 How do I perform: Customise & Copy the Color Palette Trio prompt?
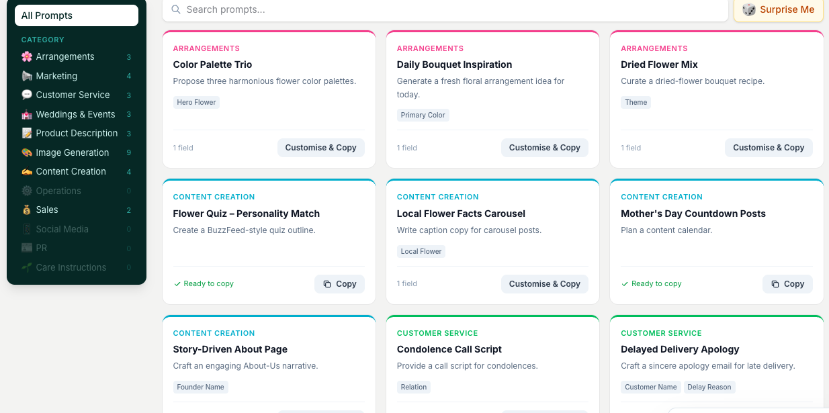tap(321, 148)
